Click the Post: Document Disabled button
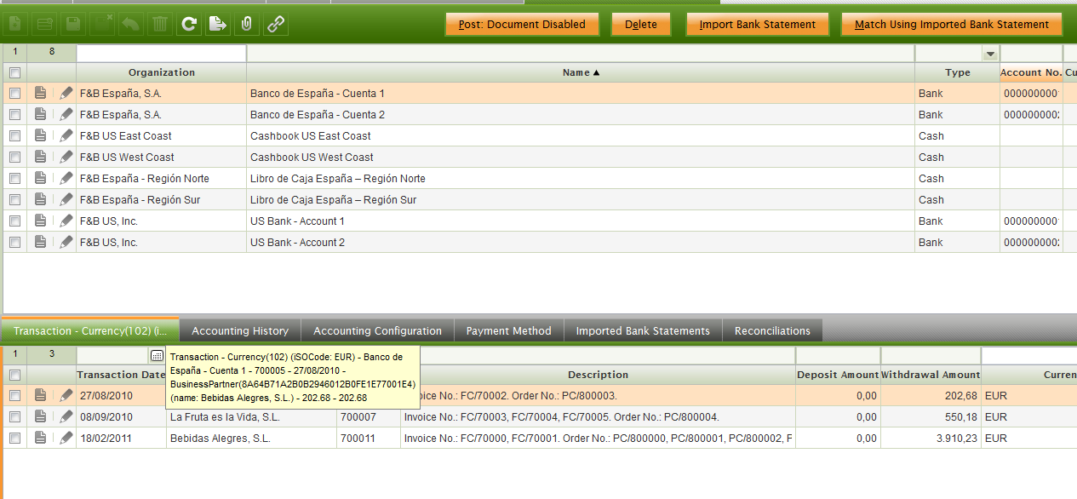Screen dimensions: 1077x499 [522, 25]
